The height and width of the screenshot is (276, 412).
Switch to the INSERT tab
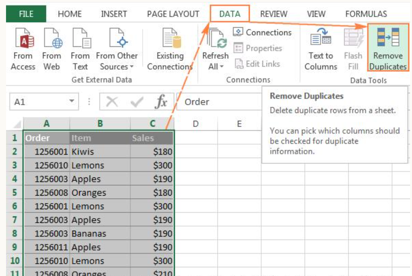pyautogui.click(x=114, y=14)
